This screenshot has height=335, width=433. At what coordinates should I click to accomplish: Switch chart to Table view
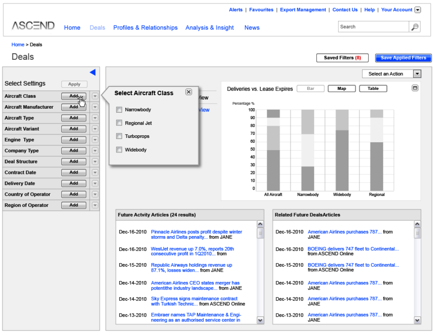(x=373, y=88)
